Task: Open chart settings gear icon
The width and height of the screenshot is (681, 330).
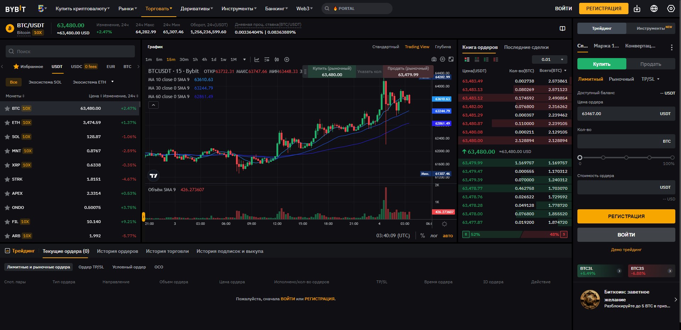Action: (442, 59)
